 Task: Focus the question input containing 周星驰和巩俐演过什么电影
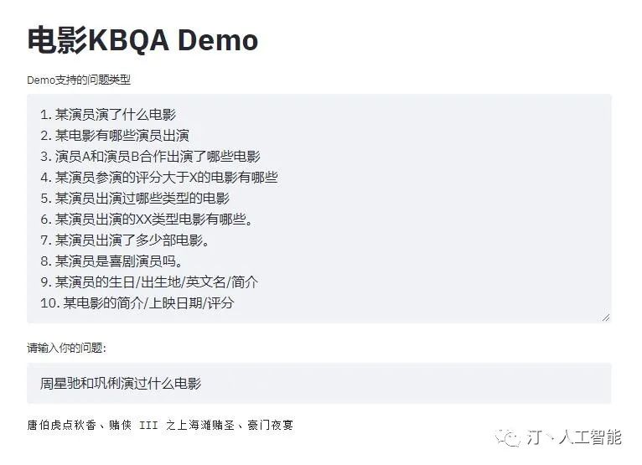(318, 384)
